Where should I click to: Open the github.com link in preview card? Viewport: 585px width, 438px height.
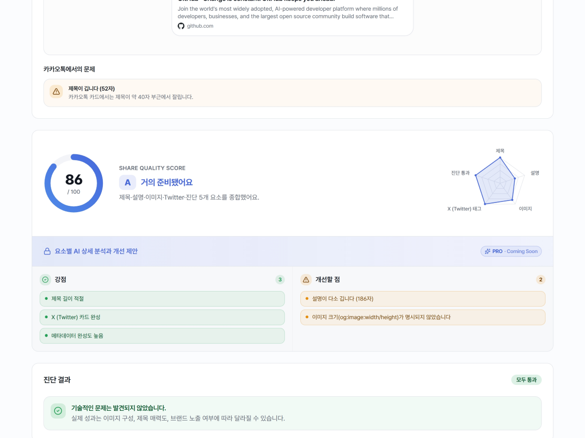coord(200,26)
